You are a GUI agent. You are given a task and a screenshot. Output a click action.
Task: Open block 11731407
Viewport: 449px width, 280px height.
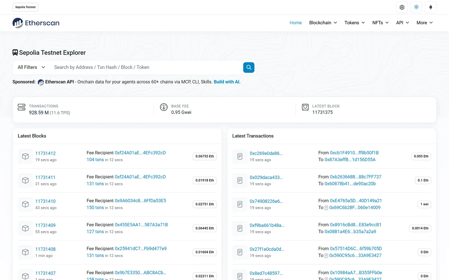(x=46, y=273)
